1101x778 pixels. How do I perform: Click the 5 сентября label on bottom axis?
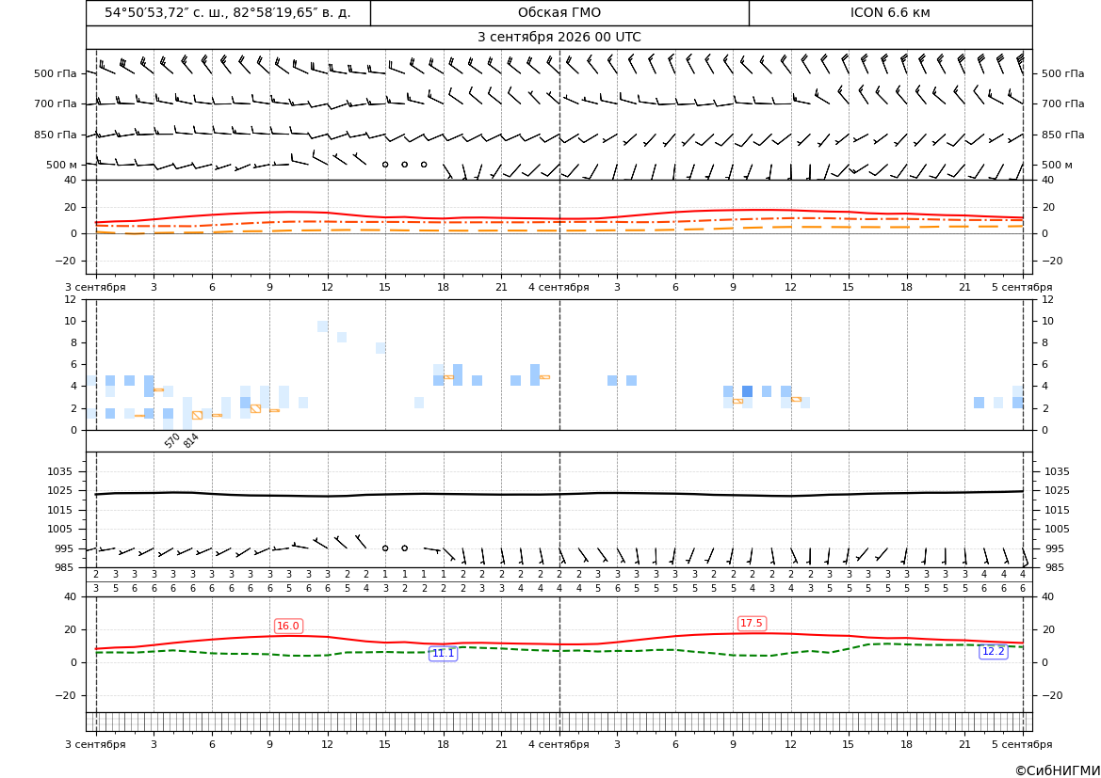[x=1022, y=744]
